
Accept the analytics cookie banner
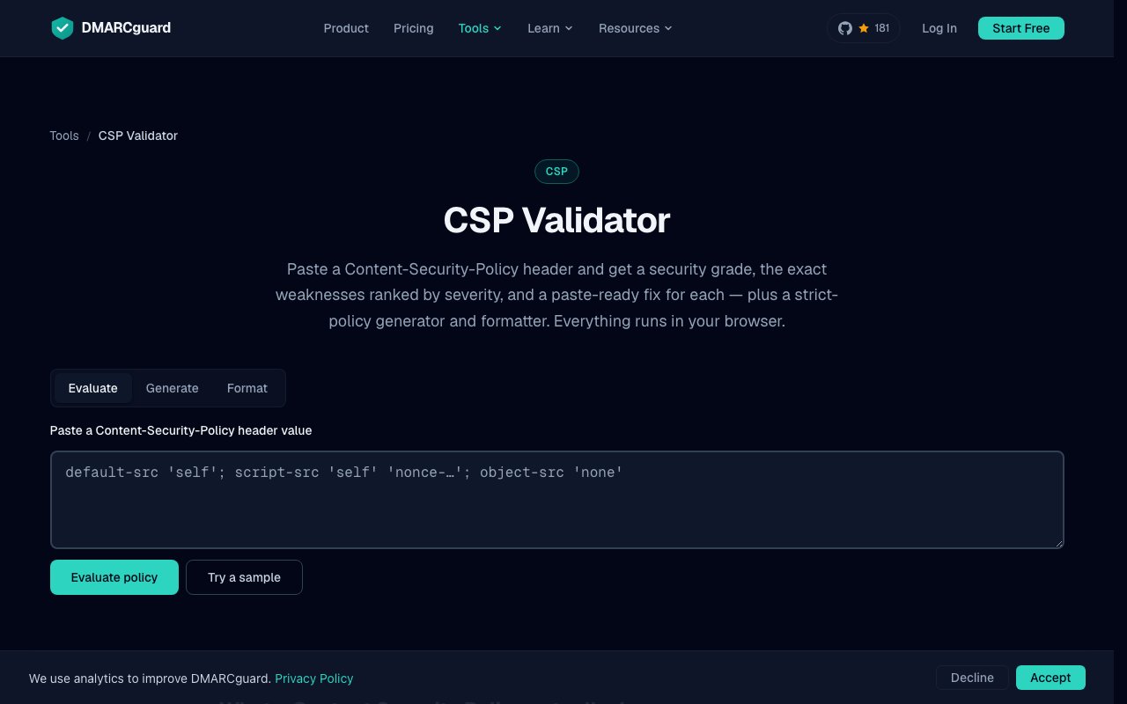(1050, 678)
